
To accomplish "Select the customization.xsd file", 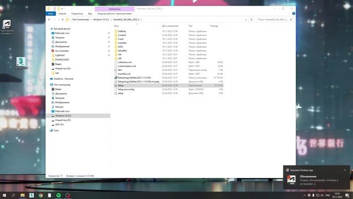I will (x=126, y=66).
